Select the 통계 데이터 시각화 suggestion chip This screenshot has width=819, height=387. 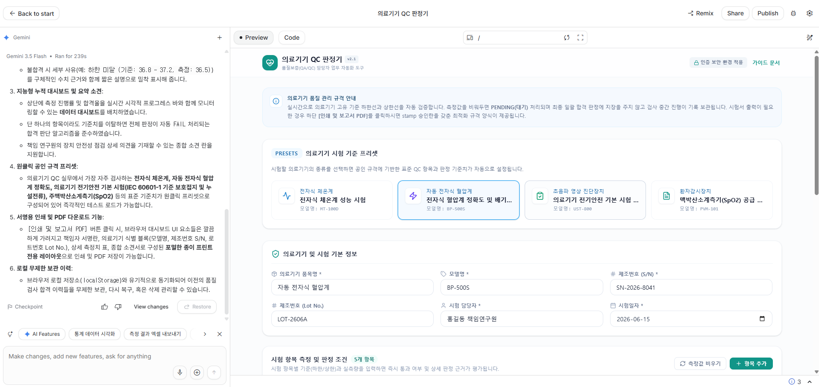[x=94, y=334]
